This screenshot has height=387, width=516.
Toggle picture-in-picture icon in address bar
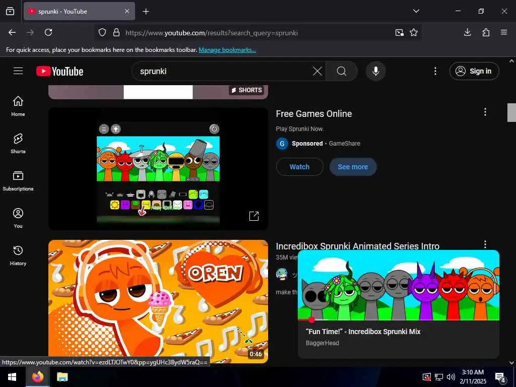399,33
